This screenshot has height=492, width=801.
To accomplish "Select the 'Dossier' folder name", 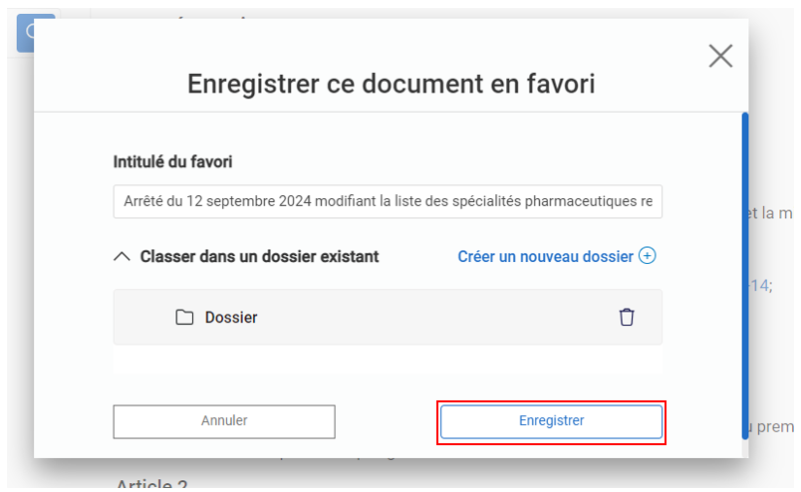I will coord(231,318).
